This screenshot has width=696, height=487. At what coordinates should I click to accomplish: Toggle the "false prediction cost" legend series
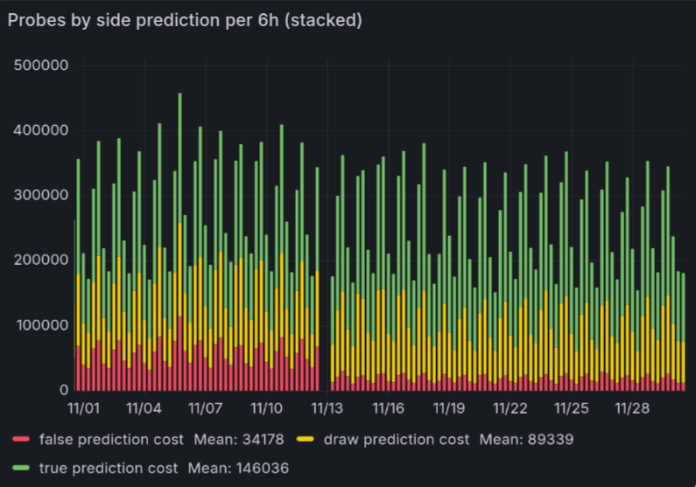click(x=111, y=439)
